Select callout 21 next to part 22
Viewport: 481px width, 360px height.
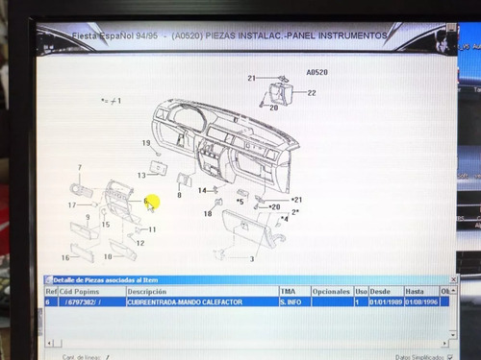pos(252,78)
